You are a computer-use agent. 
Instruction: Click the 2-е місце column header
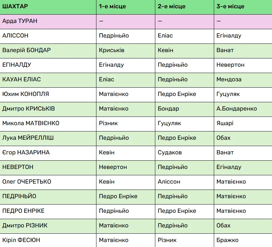coord(172,6)
